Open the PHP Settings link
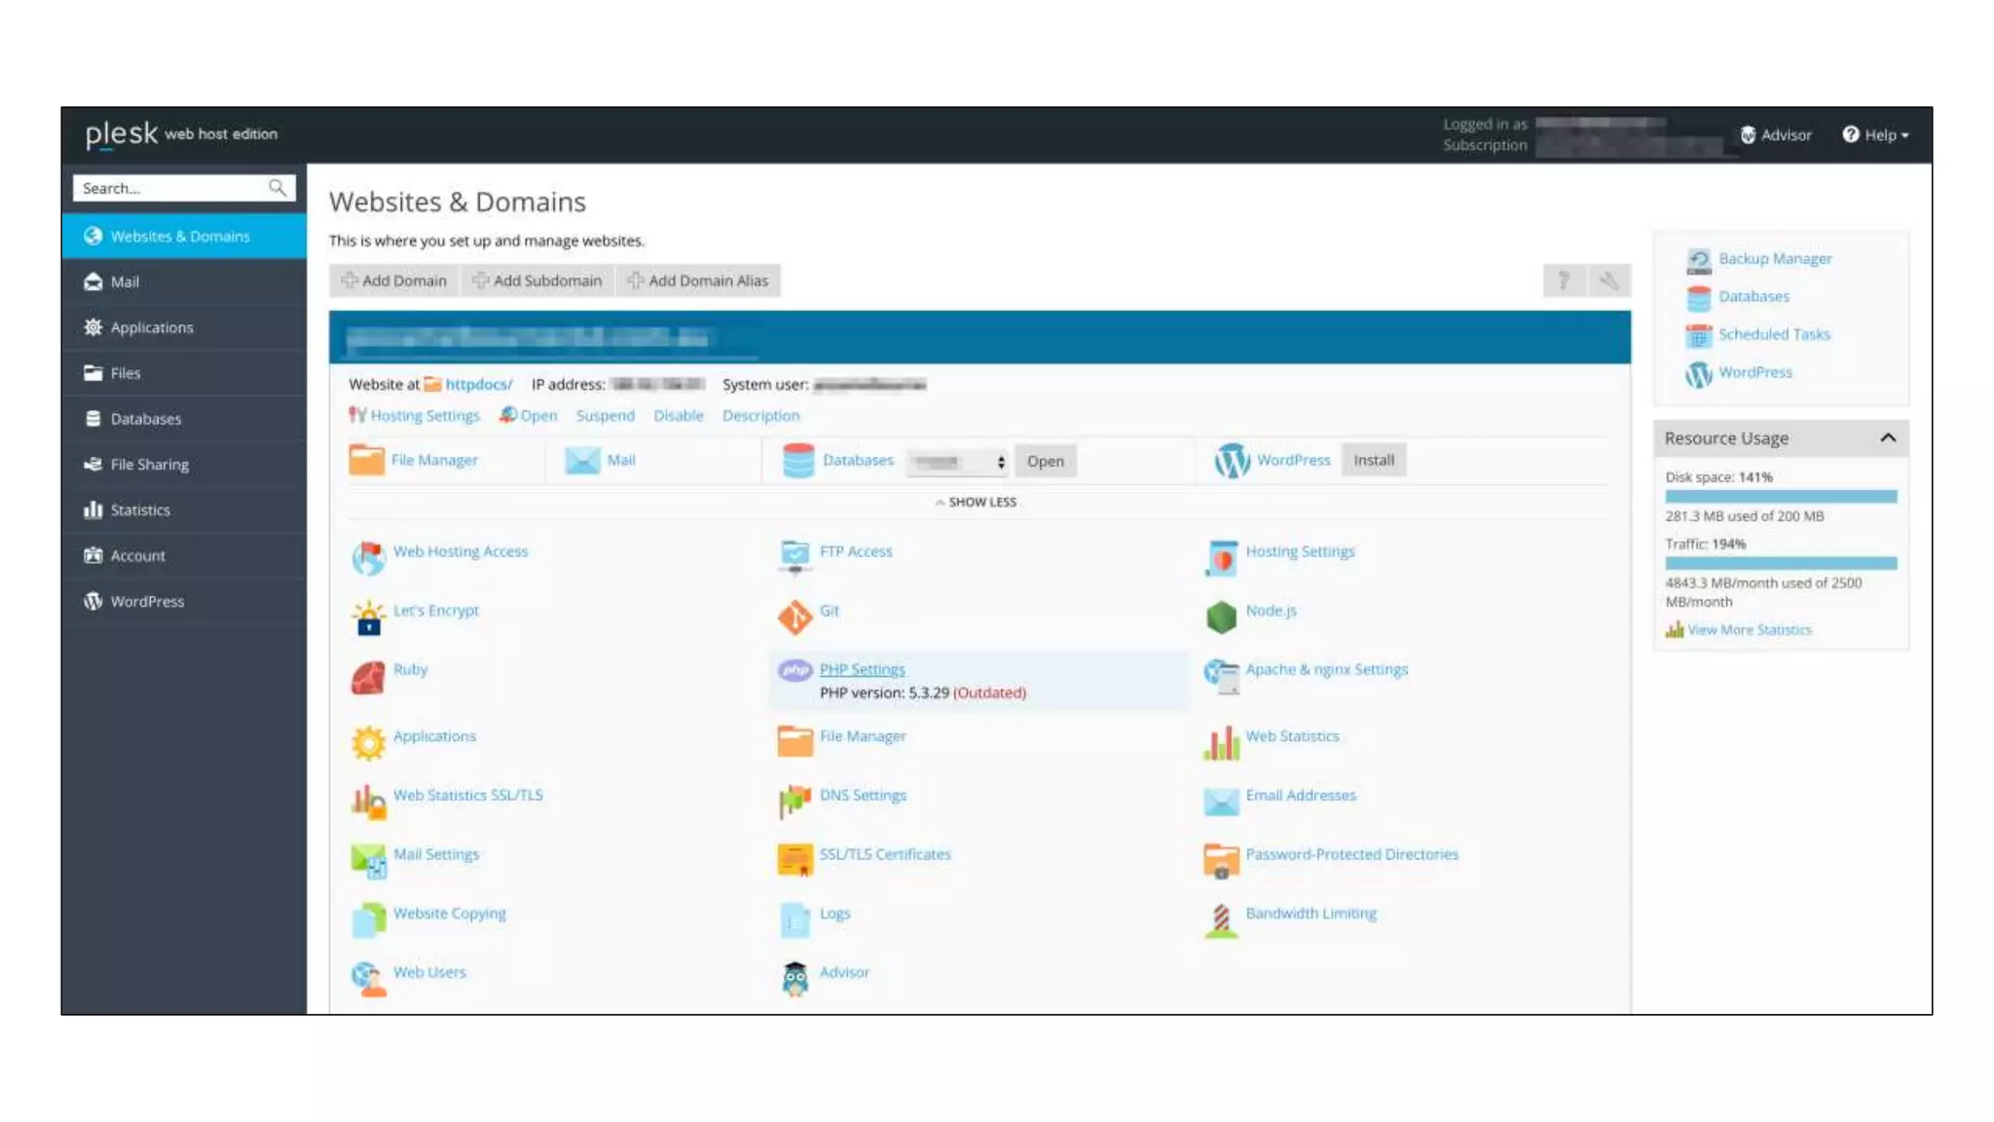This screenshot has height=1122, width=1994. click(x=862, y=670)
